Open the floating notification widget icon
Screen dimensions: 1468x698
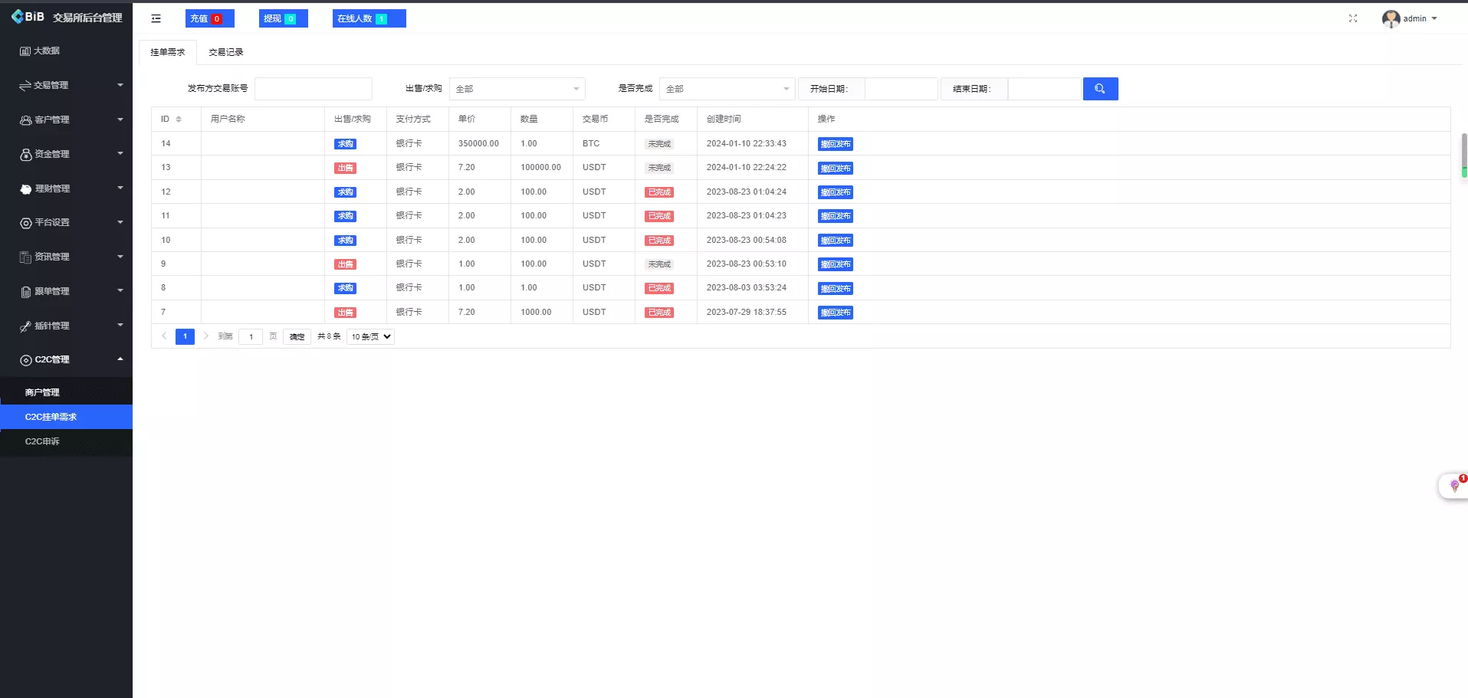(x=1453, y=486)
